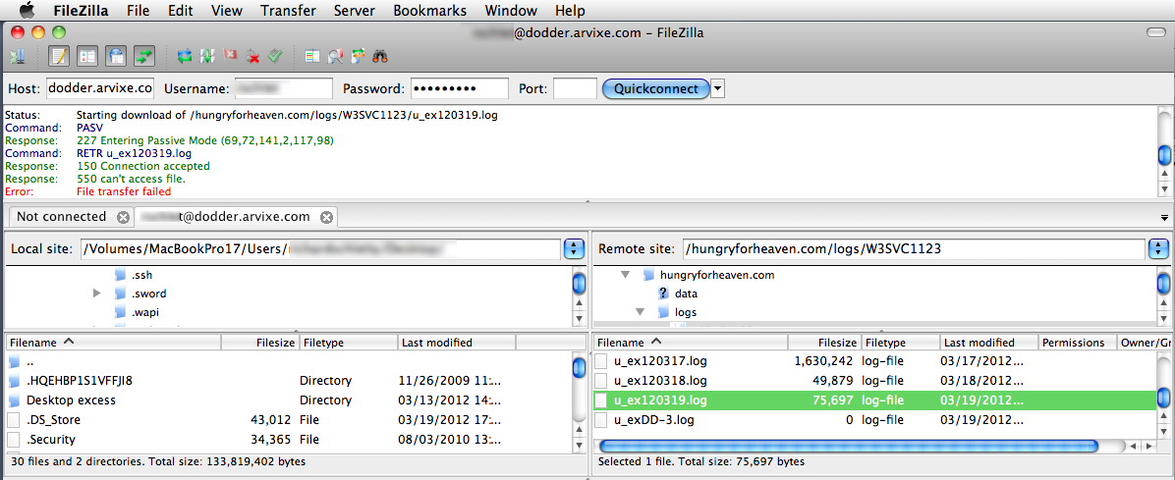
Task: Sort local files by Last modified column
Action: 457,343
